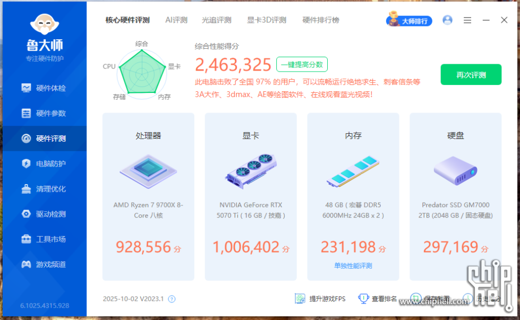Image resolution: width=520 pixels, height=320 pixels.
Task: Open 工具市场 toolbox in the sidebar
Action: click(26, 239)
